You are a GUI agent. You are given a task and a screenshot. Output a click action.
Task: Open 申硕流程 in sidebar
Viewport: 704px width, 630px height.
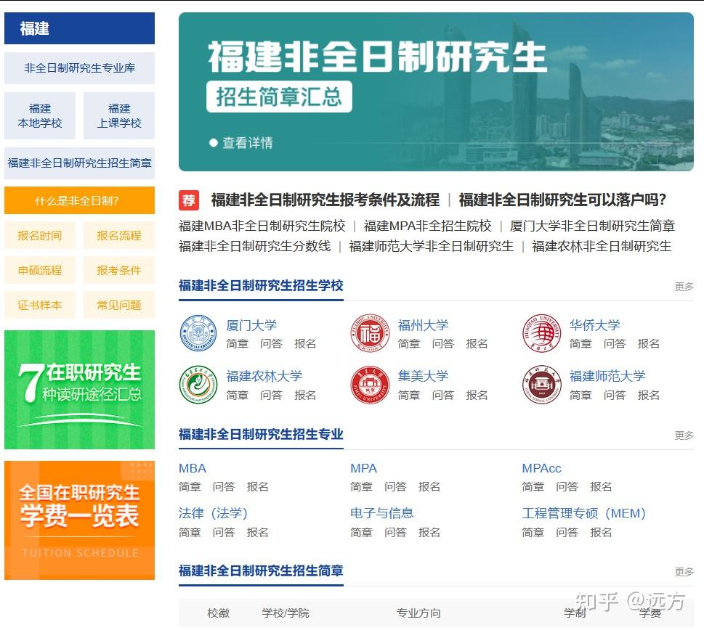[40, 271]
